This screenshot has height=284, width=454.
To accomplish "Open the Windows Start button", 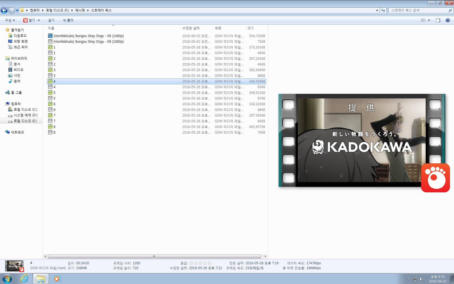I will 7,279.
